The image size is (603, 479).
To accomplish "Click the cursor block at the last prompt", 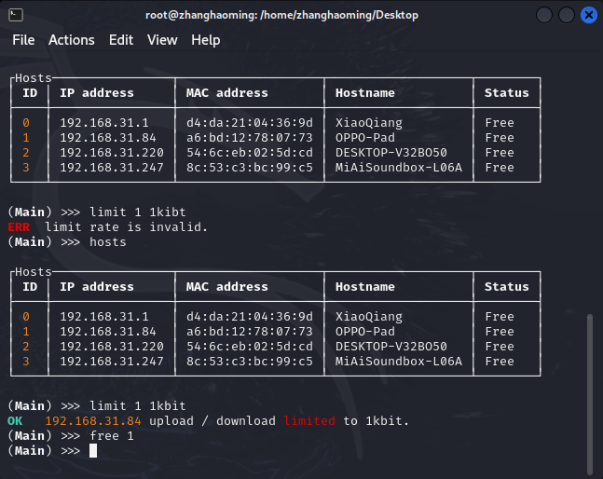I will pos(93,451).
